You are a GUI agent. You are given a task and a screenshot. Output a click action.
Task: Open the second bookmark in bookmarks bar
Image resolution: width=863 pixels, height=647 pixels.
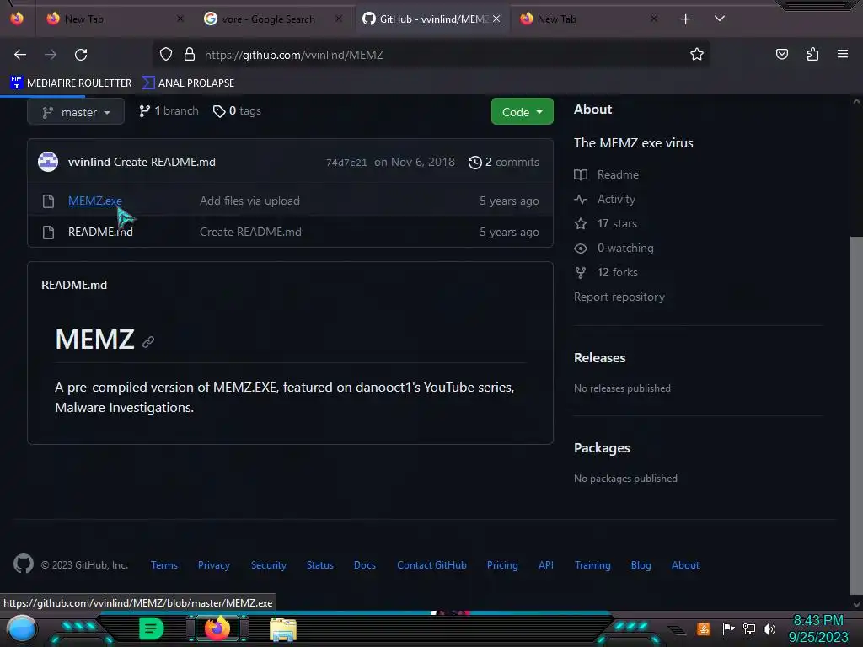[188, 83]
